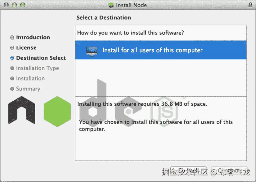Open the License step label
This screenshot has width=256, height=182.
pyautogui.click(x=26, y=48)
